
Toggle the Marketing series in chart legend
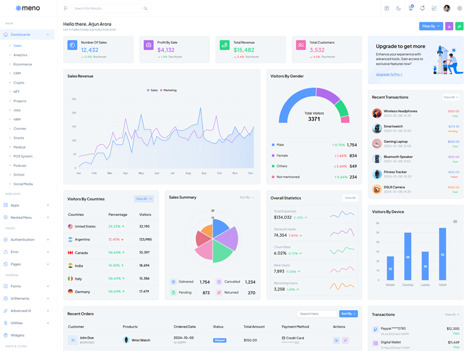[x=168, y=90]
